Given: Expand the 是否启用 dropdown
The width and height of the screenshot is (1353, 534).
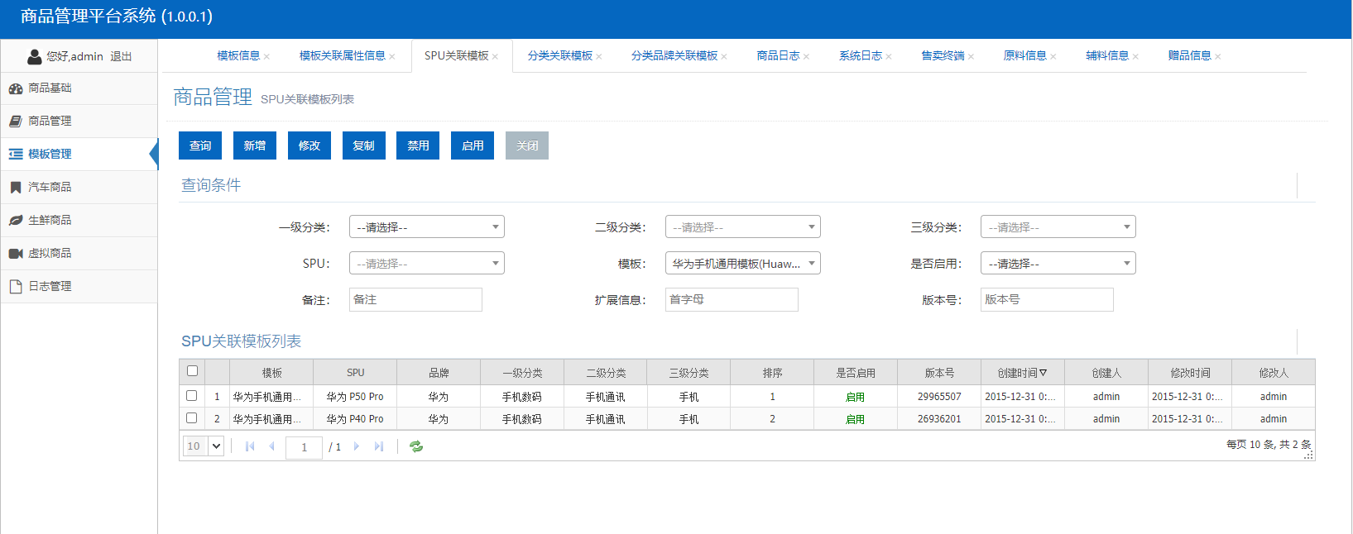Looking at the screenshot, I should [1058, 264].
